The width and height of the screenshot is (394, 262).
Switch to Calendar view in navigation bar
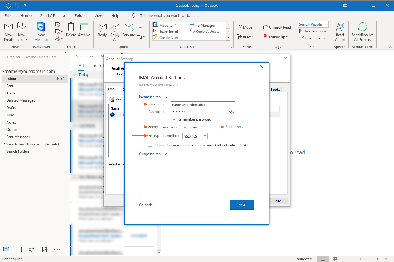[x=19, y=249]
